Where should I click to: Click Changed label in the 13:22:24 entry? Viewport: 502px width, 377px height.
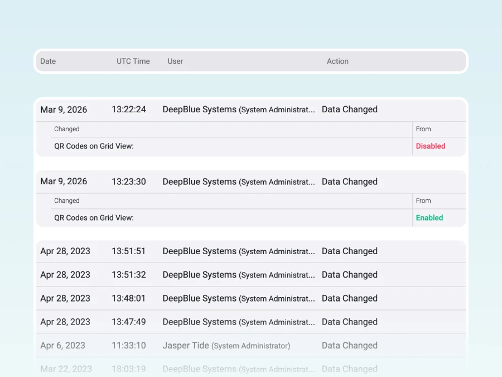(66, 129)
